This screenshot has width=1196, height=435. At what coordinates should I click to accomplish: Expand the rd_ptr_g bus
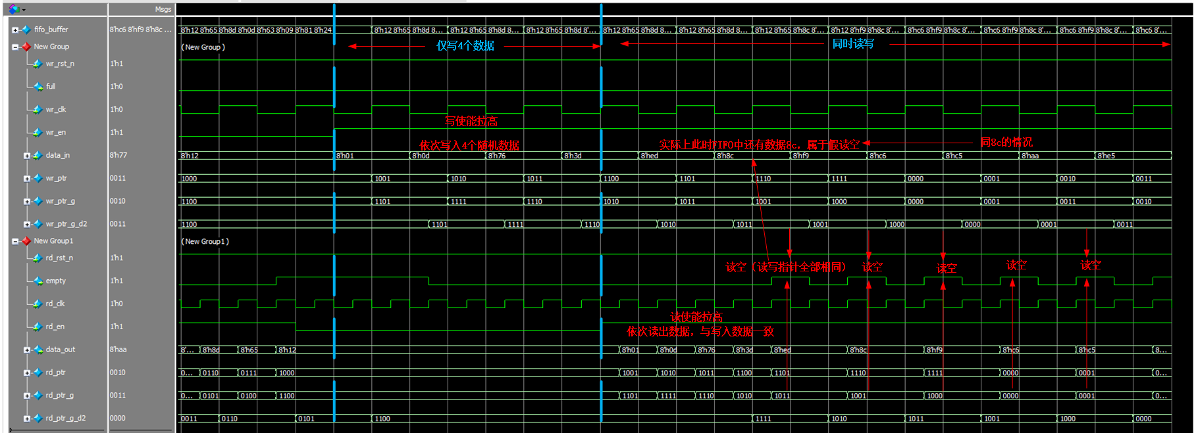(27, 396)
